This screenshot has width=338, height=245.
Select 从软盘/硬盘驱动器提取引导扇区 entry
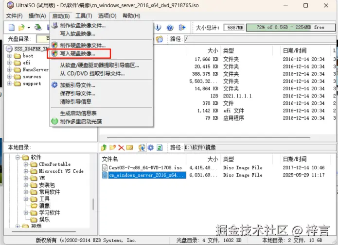click(x=99, y=65)
